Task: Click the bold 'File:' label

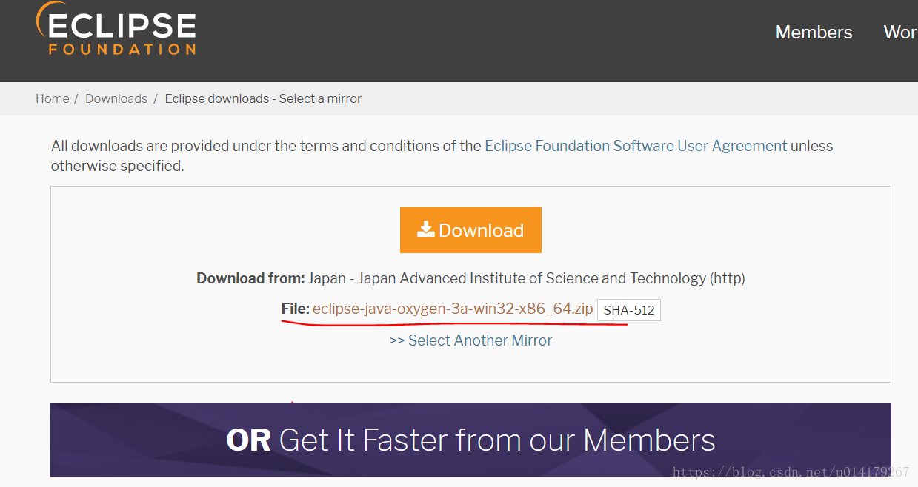Action: (x=295, y=309)
